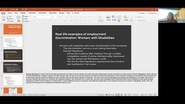Toggle Subscript formatting

click(x=48, y=20)
